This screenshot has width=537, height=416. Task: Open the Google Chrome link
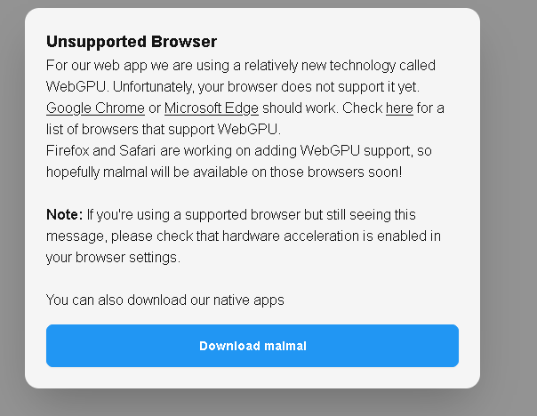tap(95, 108)
